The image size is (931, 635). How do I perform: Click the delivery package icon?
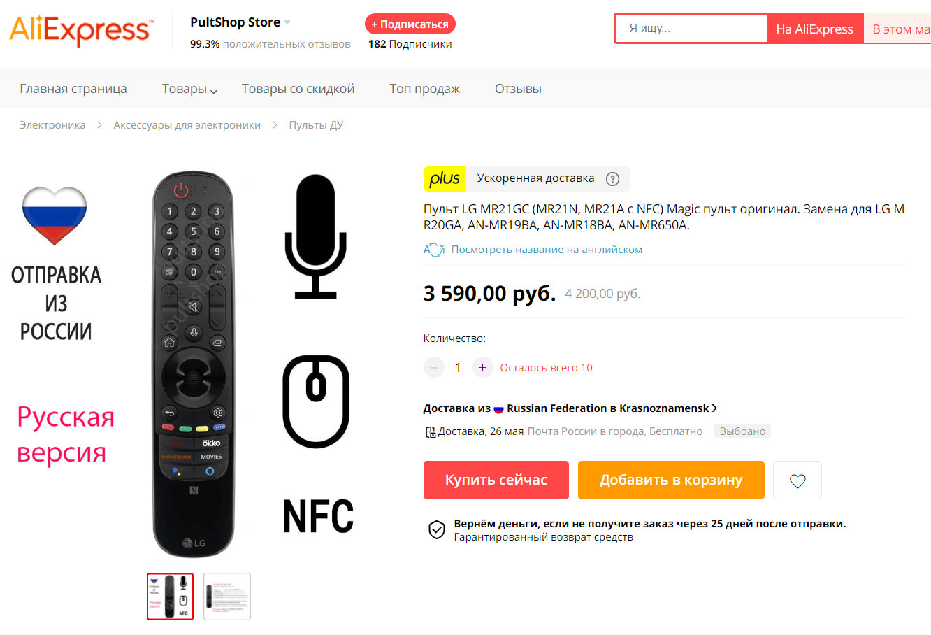click(x=431, y=432)
